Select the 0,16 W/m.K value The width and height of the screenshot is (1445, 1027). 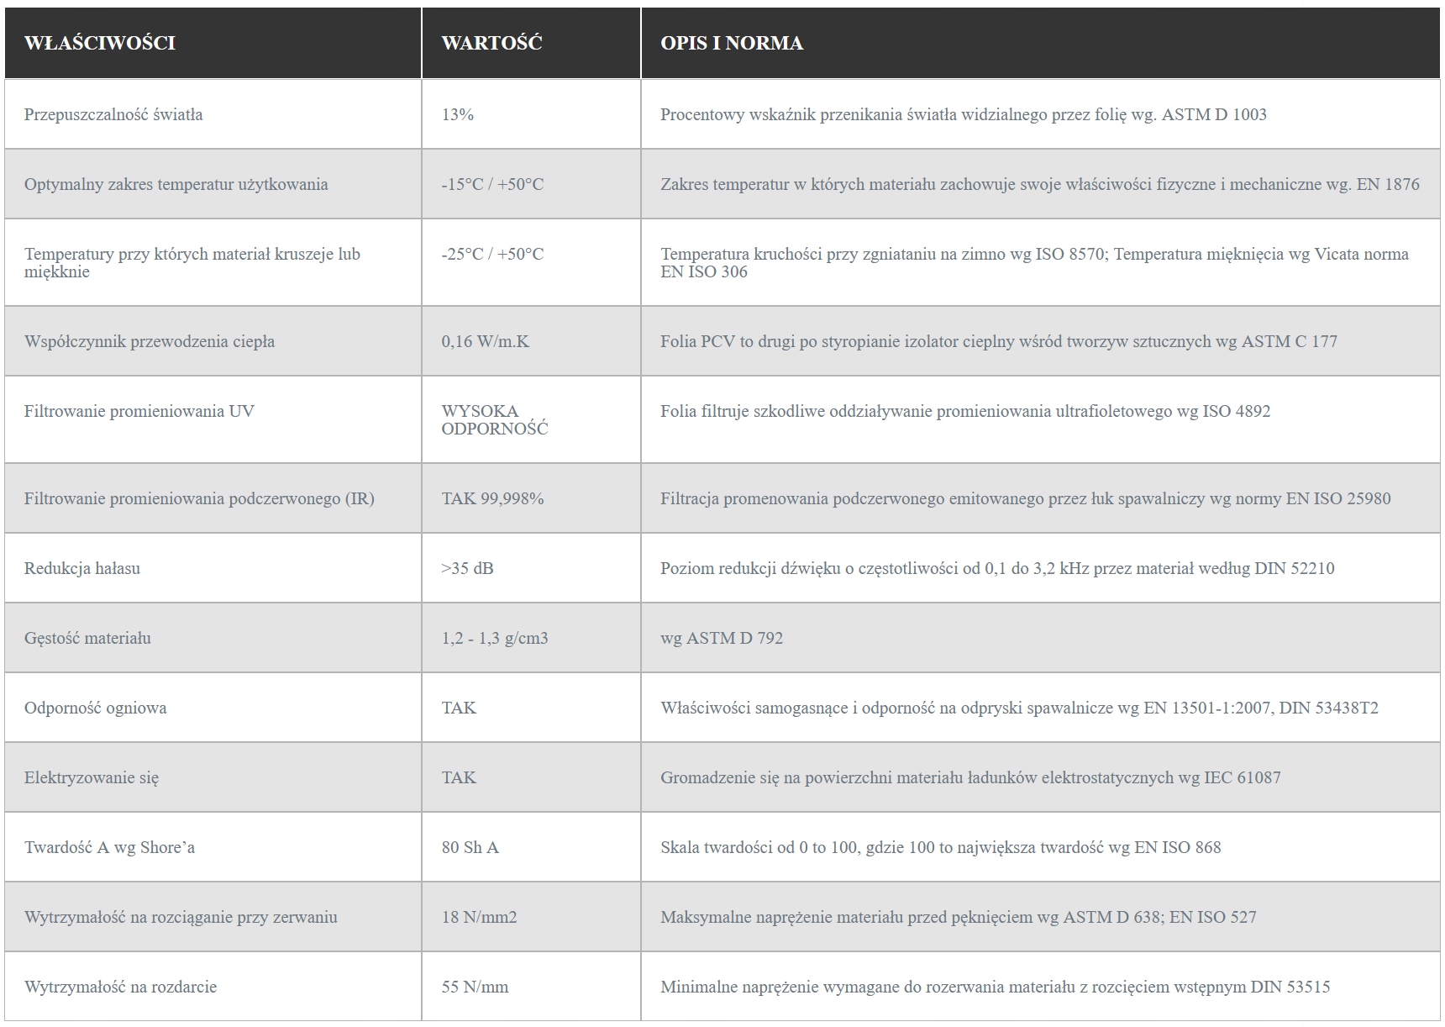pos(485,341)
